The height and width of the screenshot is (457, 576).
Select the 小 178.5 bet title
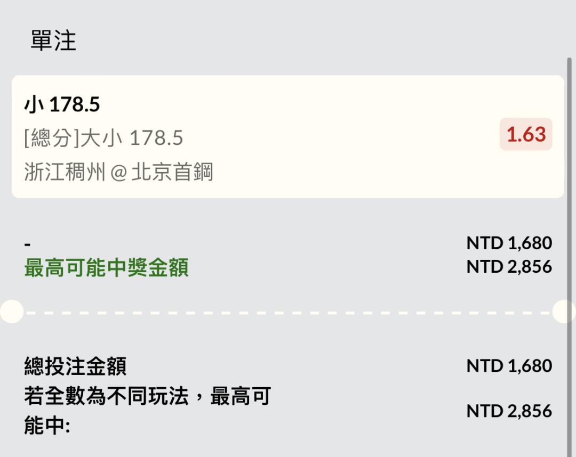tap(62, 105)
